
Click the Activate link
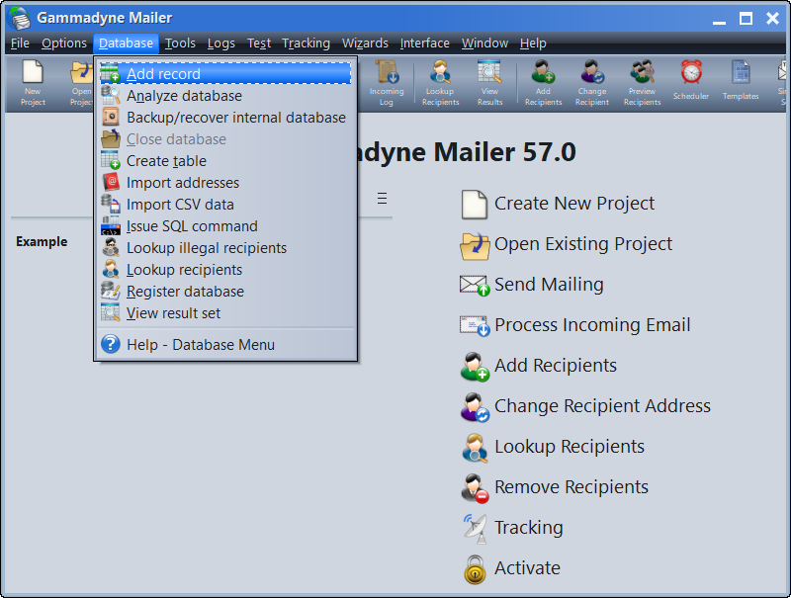(x=527, y=568)
